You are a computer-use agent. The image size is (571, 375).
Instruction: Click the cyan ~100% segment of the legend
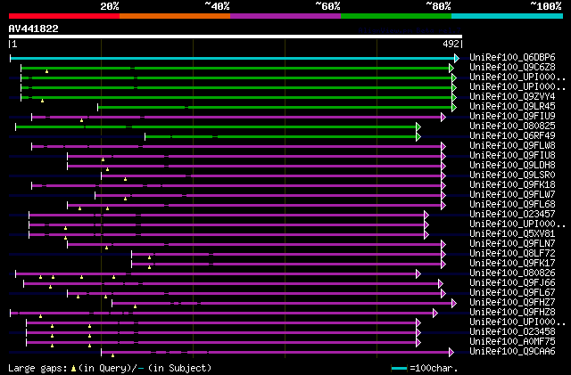click(x=508, y=16)
